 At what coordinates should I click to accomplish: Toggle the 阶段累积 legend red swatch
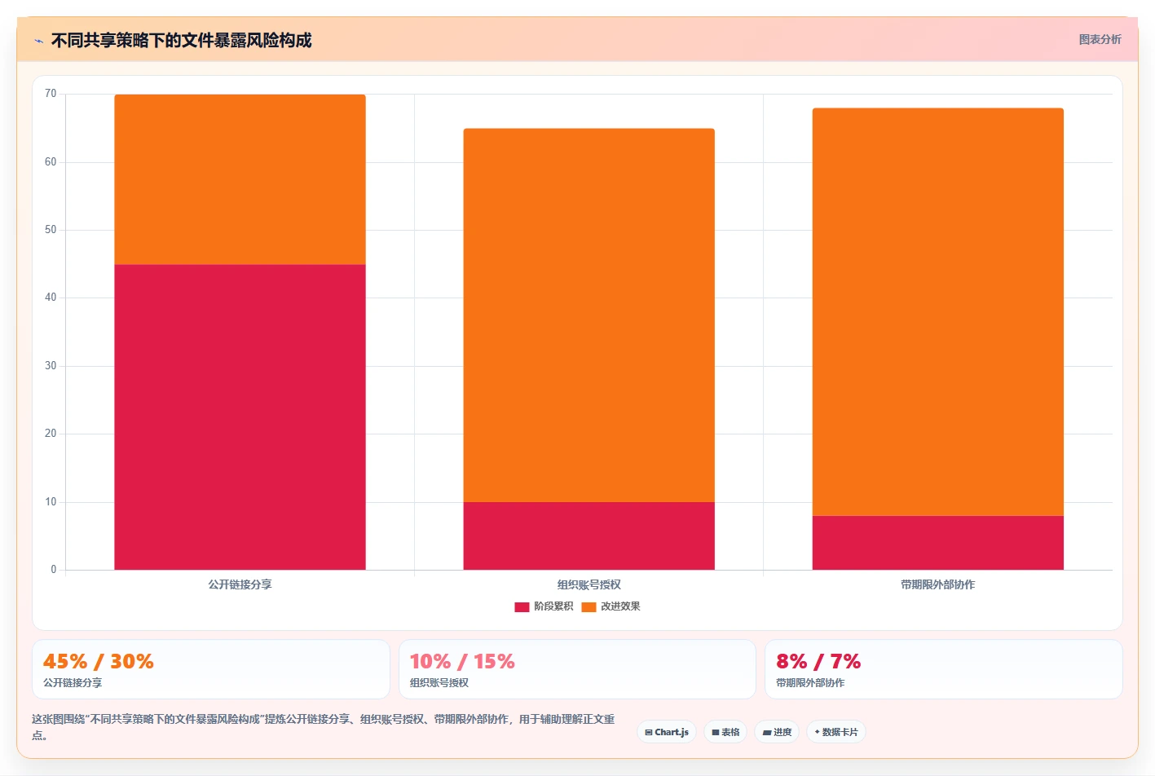coord(522,606)
